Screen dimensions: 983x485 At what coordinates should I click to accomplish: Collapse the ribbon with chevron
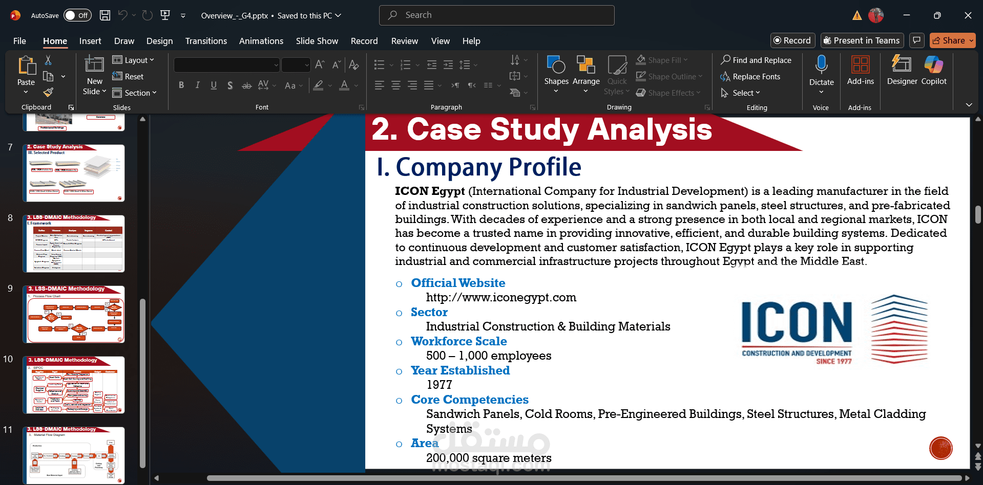pos(969,105)
